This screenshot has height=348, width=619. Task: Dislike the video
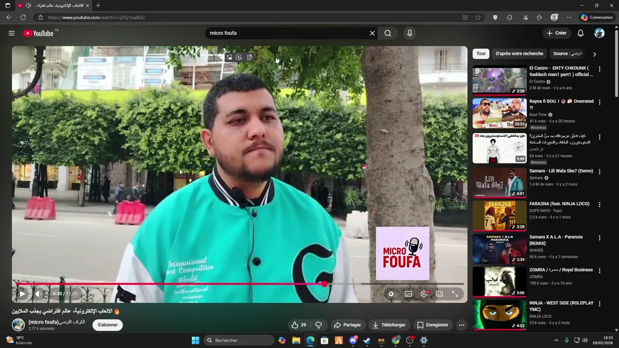tap(319, 325)
